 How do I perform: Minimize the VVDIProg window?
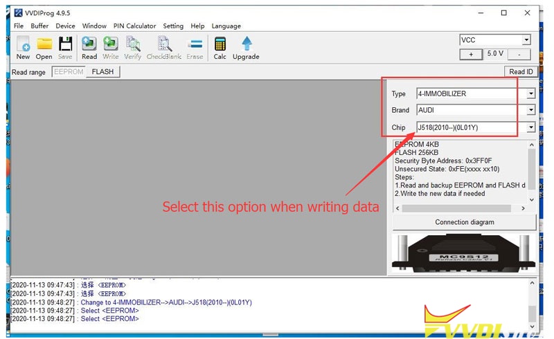point(481,13)
